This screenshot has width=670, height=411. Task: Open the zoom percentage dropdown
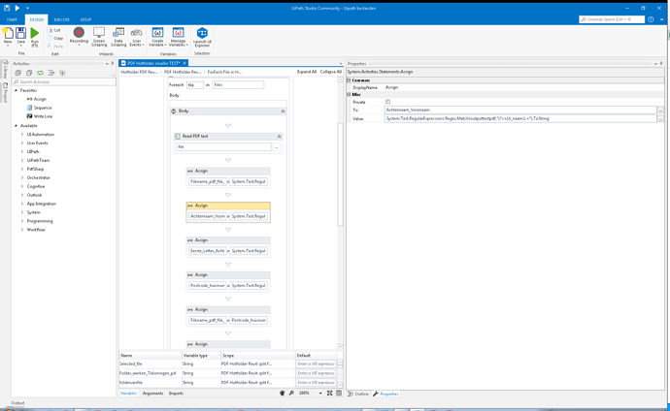[320, 394]
